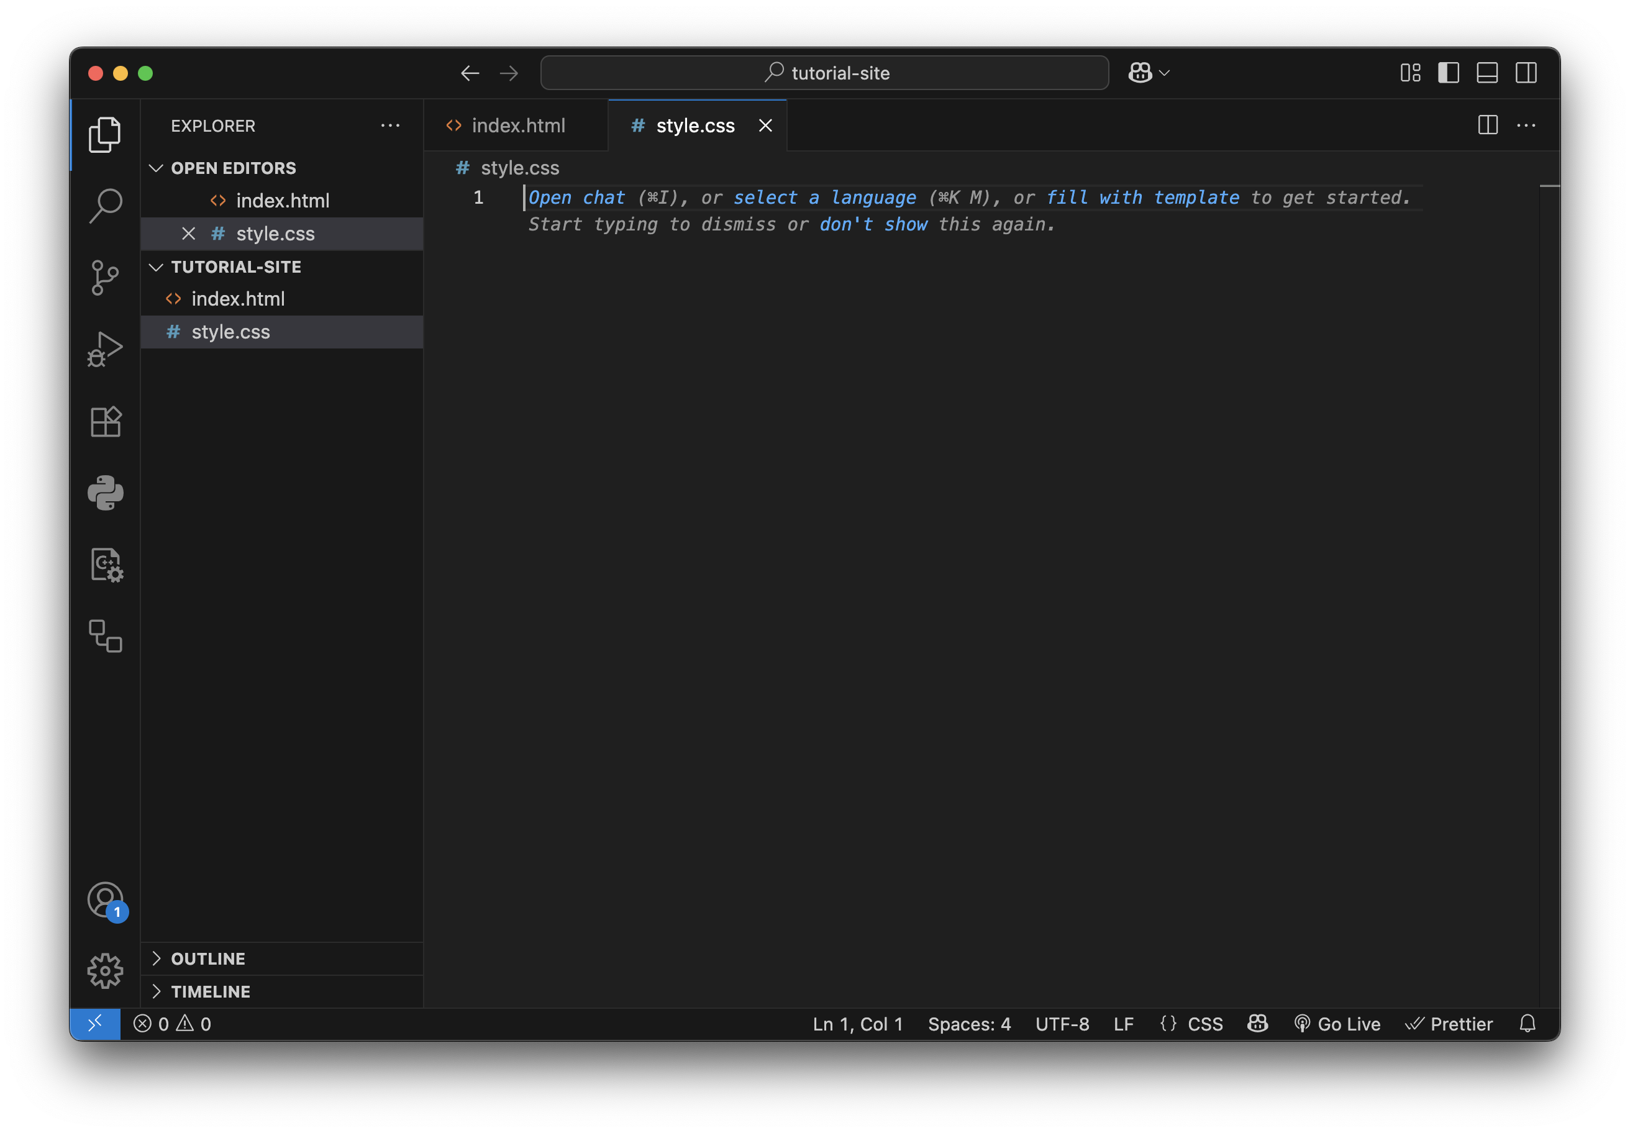Open the Search view icon
Screen dimensions: 1630x1133
coord(105,206)
